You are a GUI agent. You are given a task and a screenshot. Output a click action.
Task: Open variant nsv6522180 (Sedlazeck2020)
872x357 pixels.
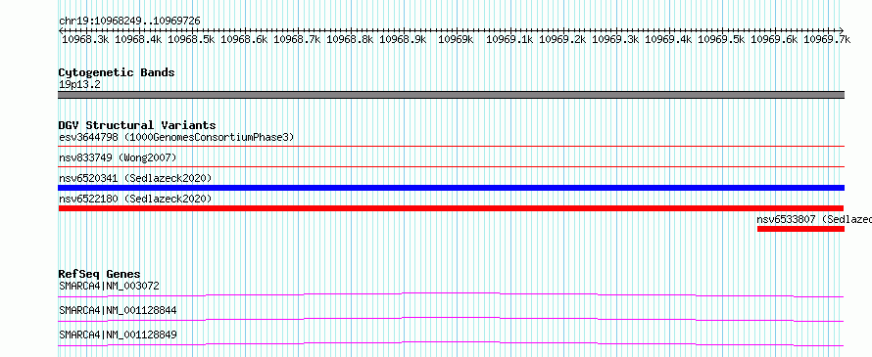[x=135, y=199]
